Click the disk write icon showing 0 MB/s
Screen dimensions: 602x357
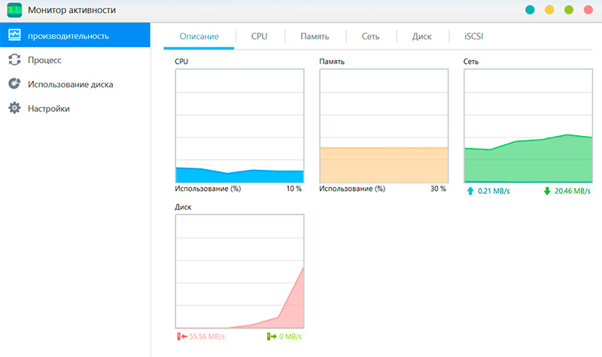coord(271,336)
